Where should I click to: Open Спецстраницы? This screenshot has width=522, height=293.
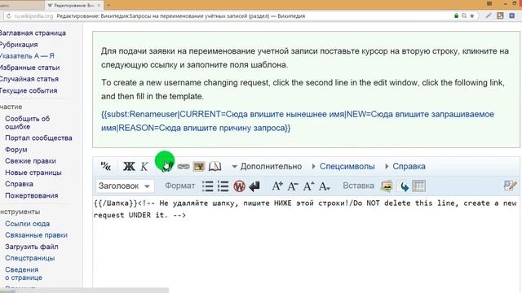coord(30,258)
